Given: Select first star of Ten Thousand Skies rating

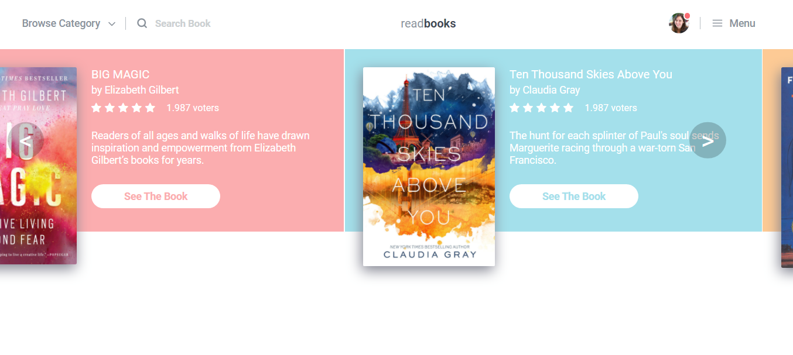Looking at the screenshot, I should click(515, 108).
